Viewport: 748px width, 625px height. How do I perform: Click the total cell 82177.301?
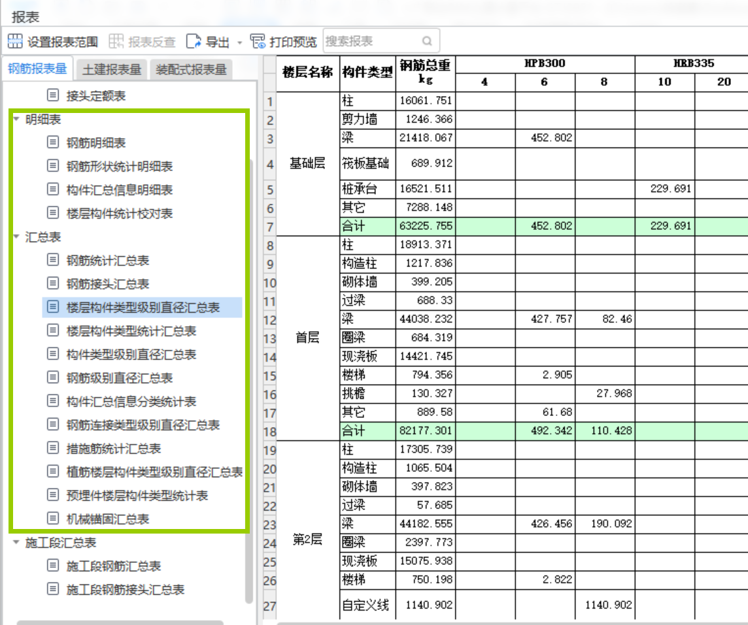click(x=426, y=430)
